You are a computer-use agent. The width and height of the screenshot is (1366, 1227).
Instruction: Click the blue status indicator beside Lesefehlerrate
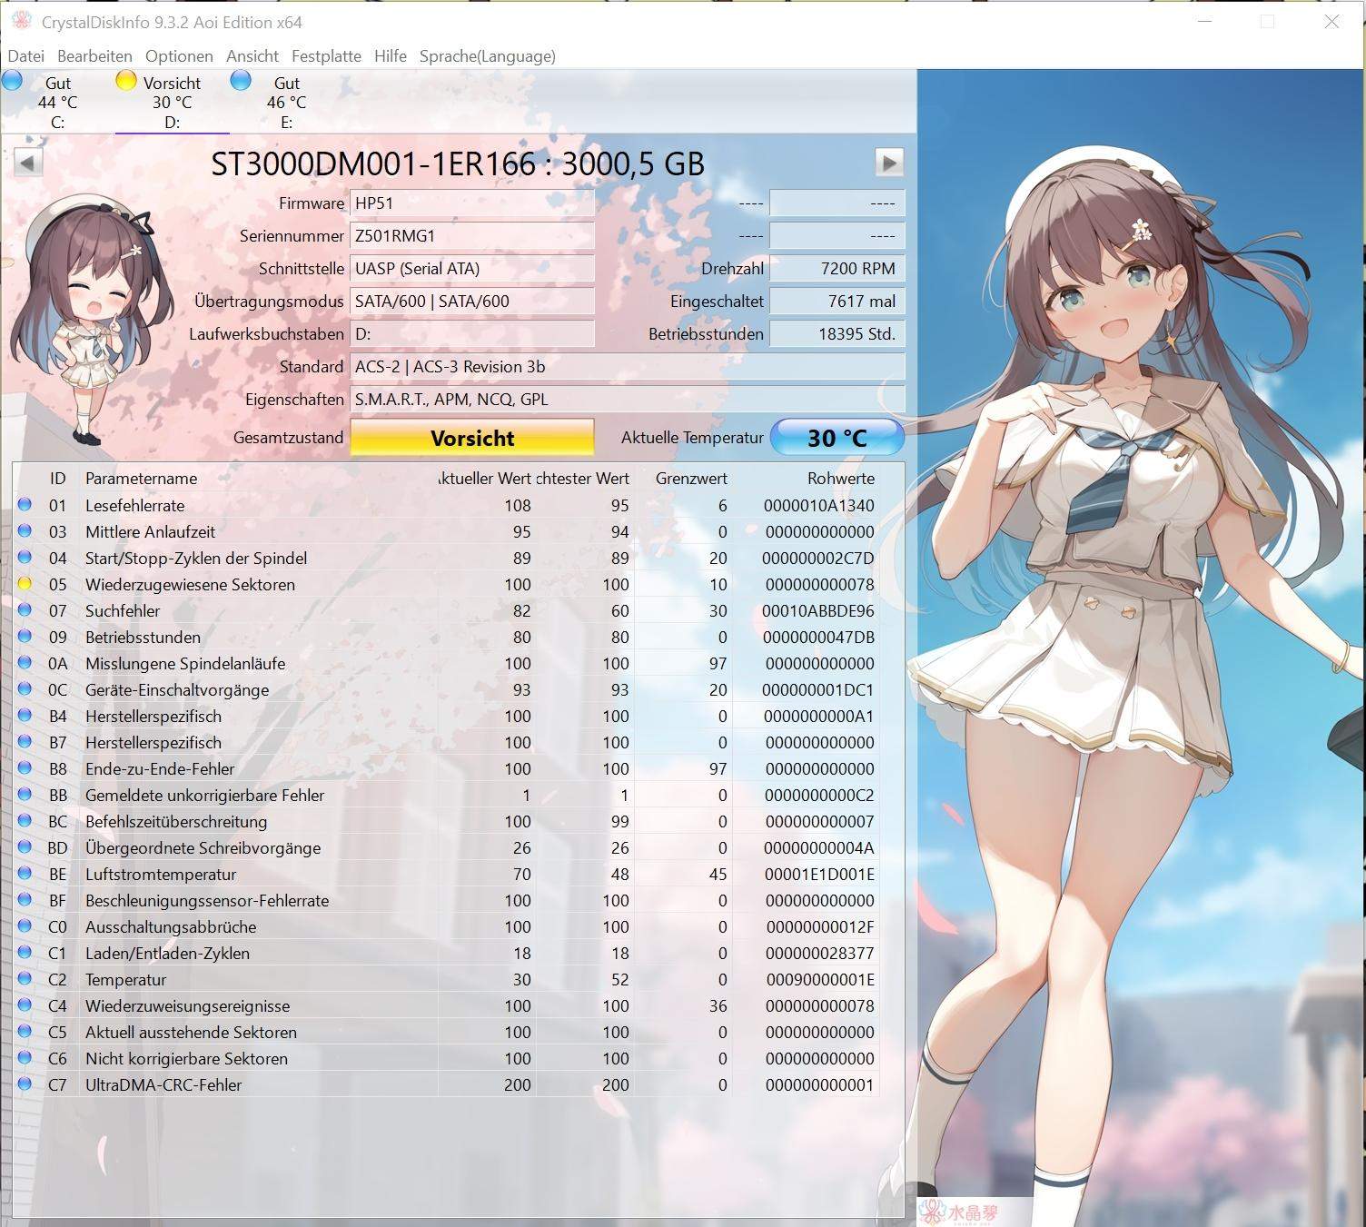pos(25,505)
